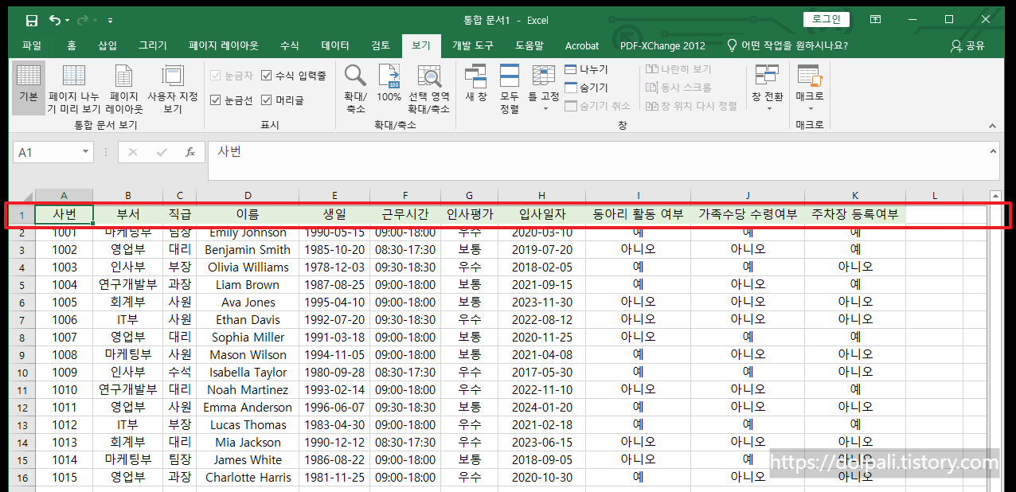Zoom to selection (선택 영역 확대/축소)

click(429, 88)
